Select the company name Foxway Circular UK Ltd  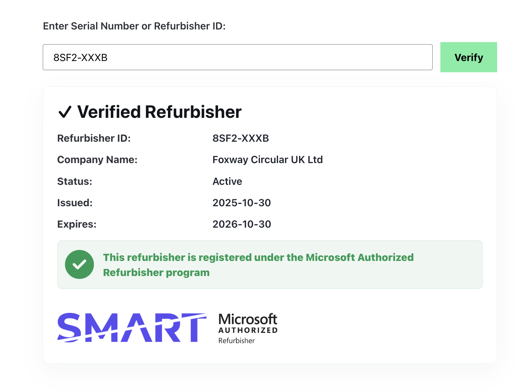tap(268, 160)
